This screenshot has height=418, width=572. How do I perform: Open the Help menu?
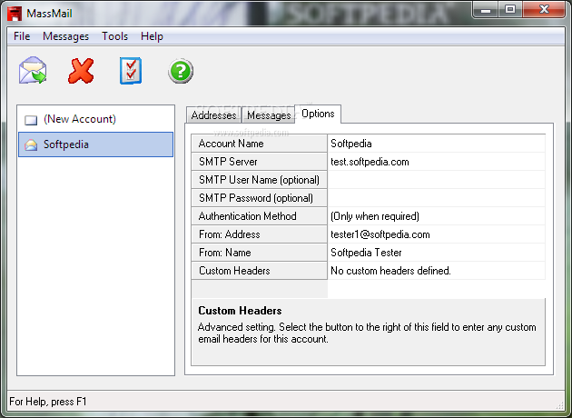click(152, 36)
